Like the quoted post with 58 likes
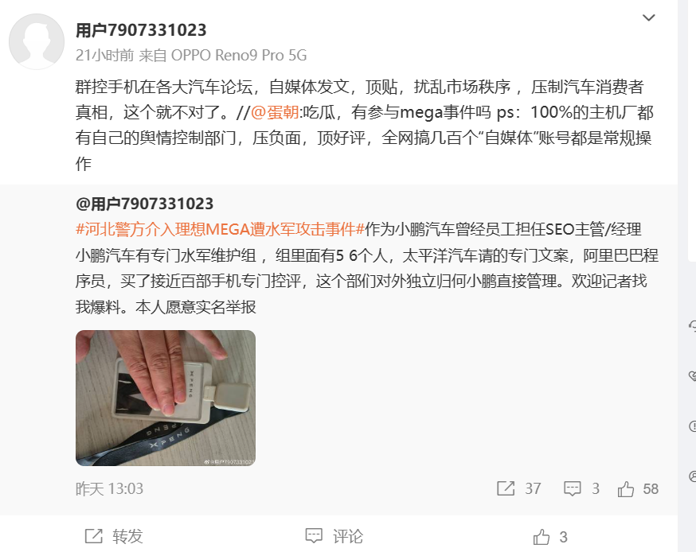The image size is (696, 552). point(638,488)
